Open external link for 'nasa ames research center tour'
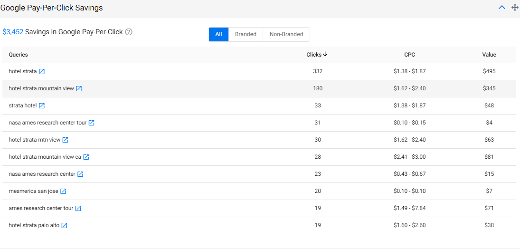 [x=92, y=123]
